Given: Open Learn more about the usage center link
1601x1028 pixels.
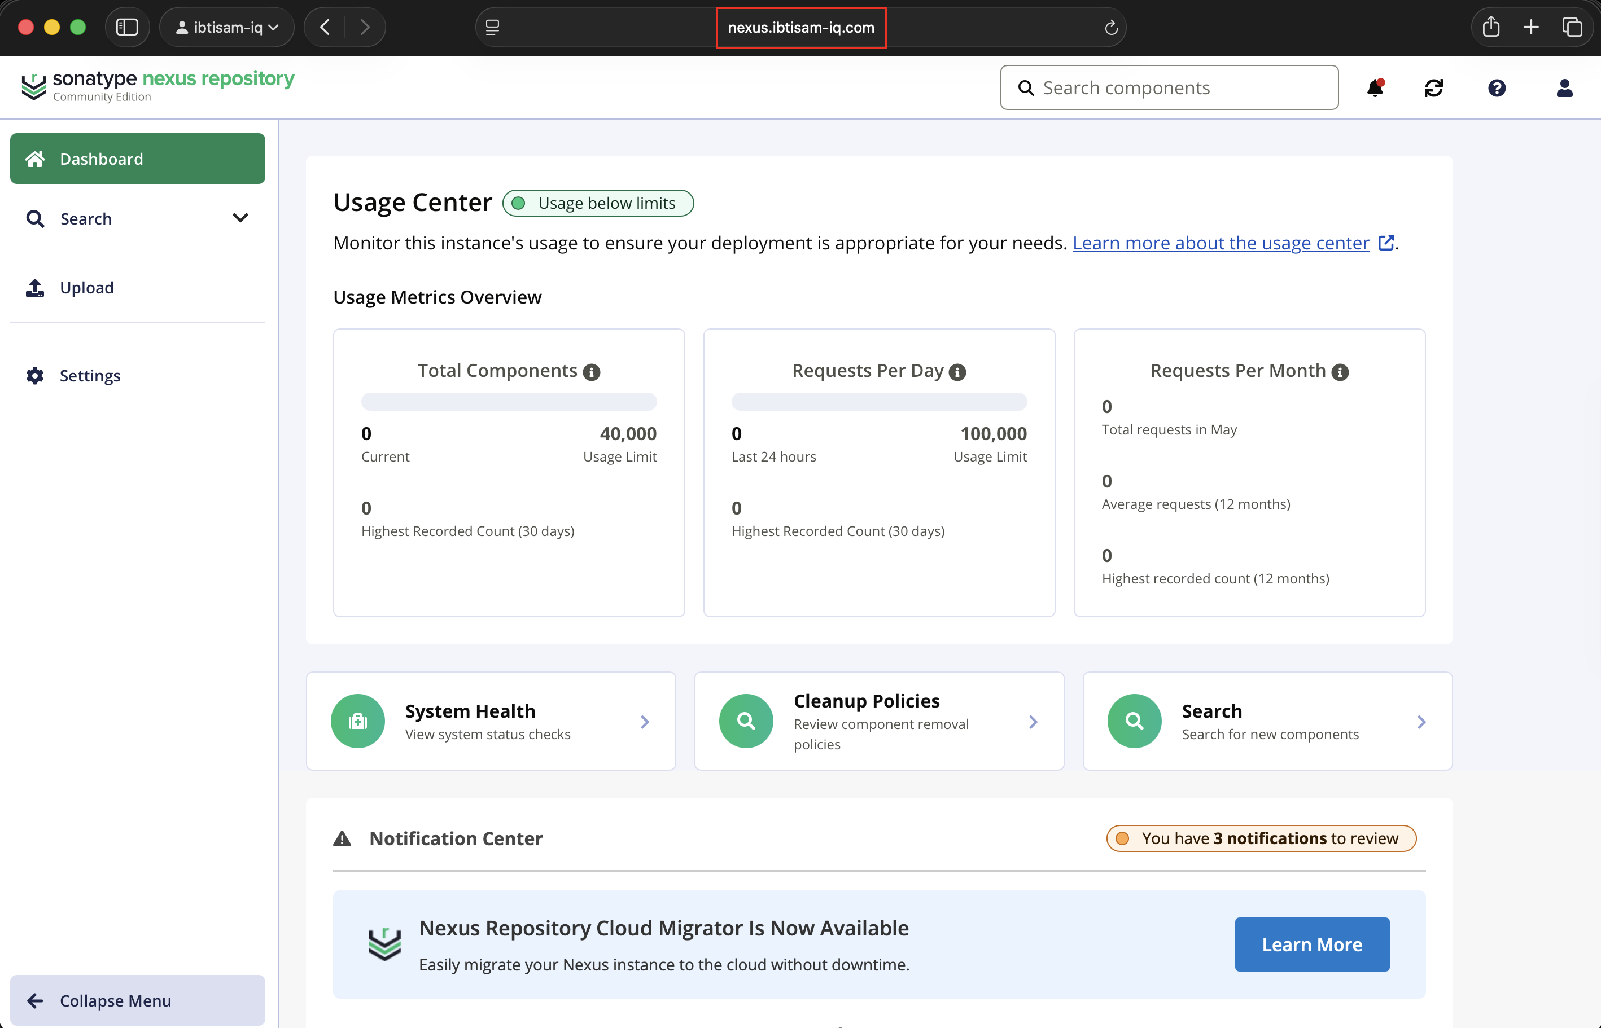Looking at the screenshot, I should point(1221,243).
